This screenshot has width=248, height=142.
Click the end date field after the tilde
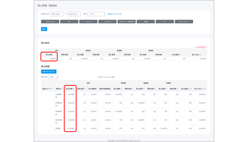coord(74,14)
